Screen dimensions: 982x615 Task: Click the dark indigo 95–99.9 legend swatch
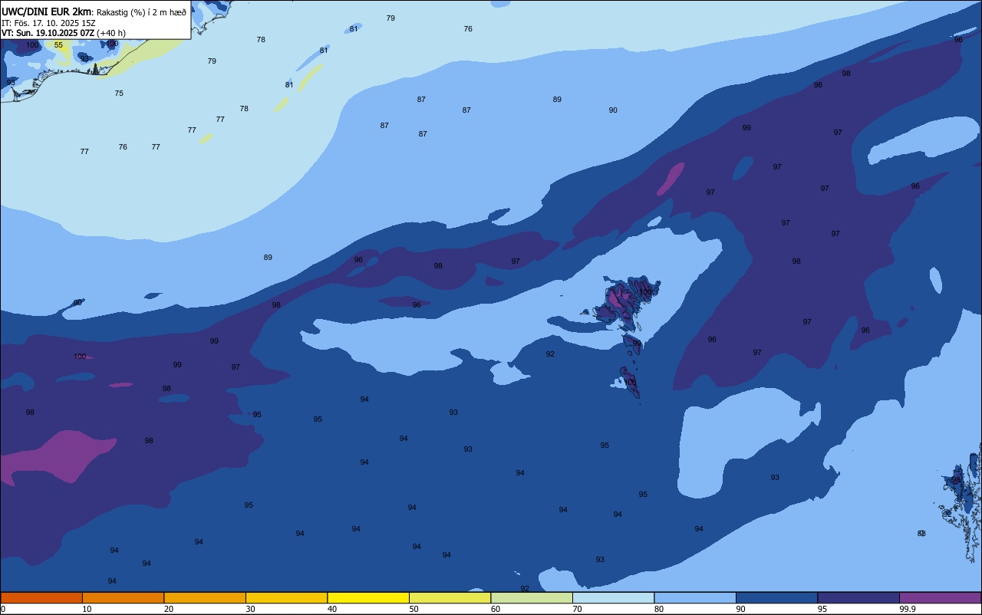pyautogui.click(x=858, y=597)
